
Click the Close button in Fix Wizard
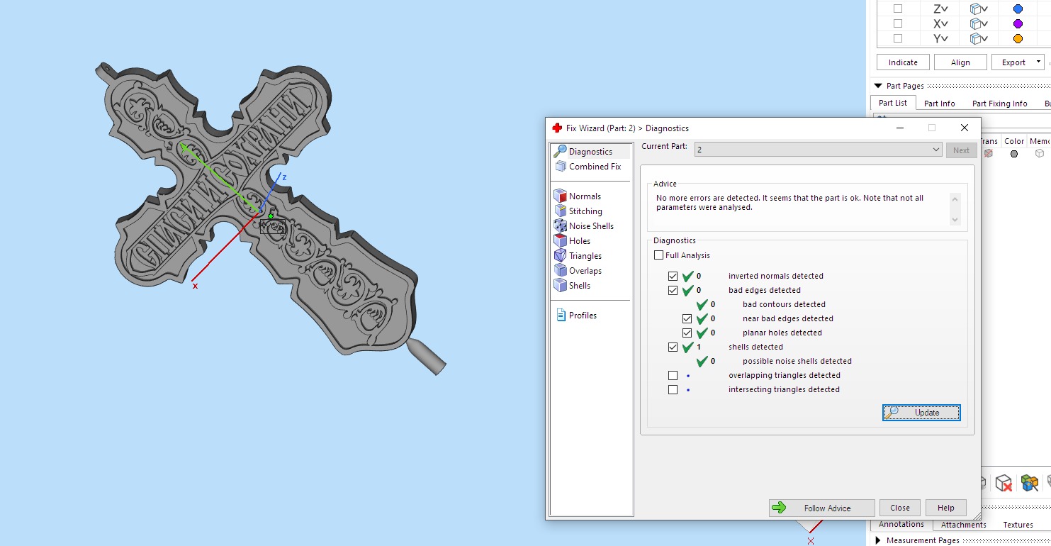(x=900, y=508)
